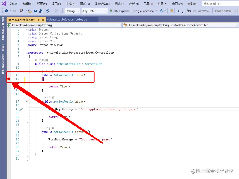Collapse the namespace block on line 7
Image resolution: width=239 pixels, height=179 pixels.
(x=27, y=53)
